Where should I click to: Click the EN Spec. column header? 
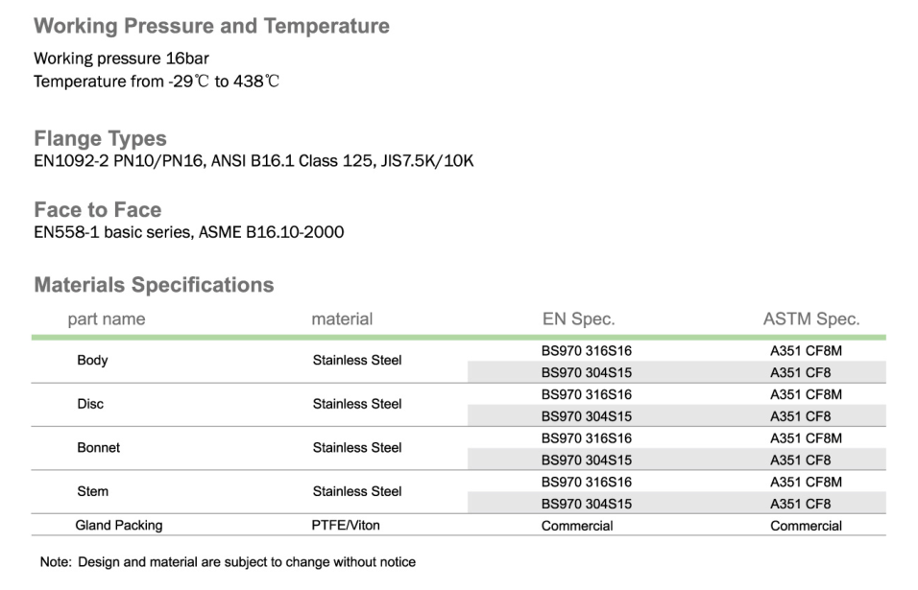tap(578, 319)
